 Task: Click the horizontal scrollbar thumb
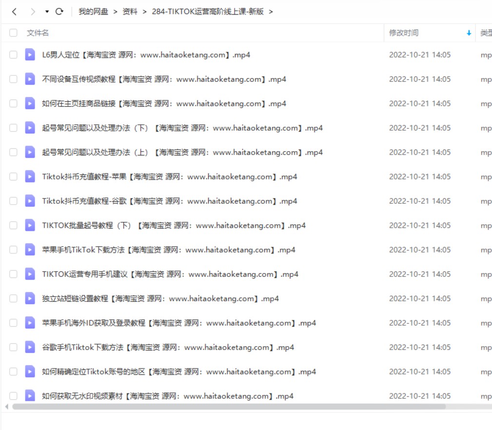(x=229, y=407)
